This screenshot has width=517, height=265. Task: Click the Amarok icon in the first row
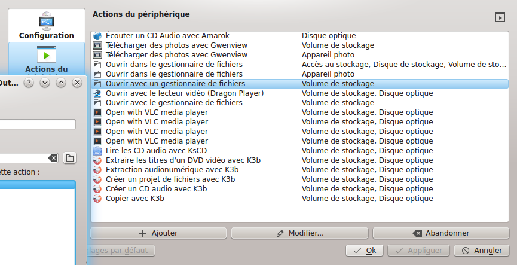pyautogui.click(x=98, y=36)
